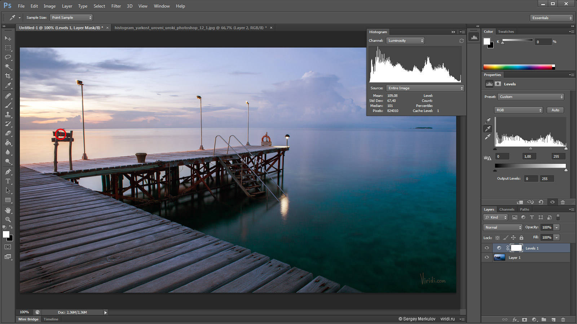Toggle visibility of Levels 1 layer
The image size is (577, 324).
pyautogui.click(x=487, y=248)
